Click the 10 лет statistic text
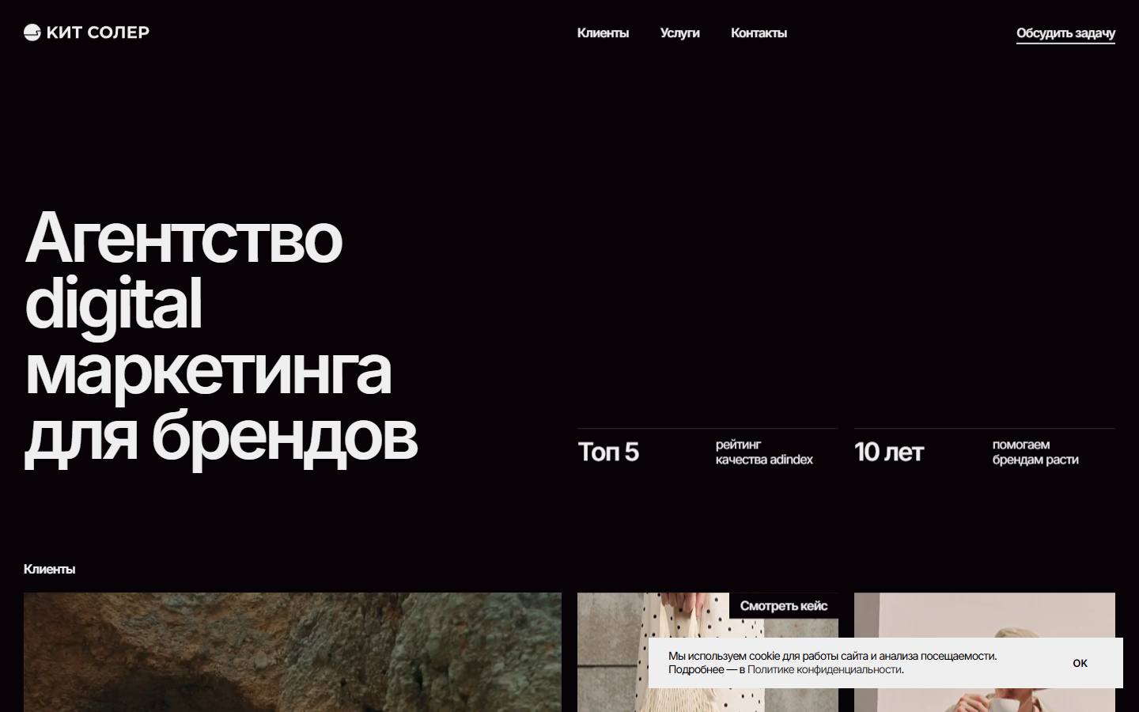The height and width of the screenshot is (712, 1139). [x=889, y=452]
